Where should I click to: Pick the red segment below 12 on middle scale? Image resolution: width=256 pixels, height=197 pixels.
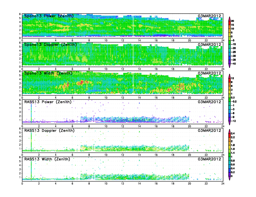click(229, 80)
